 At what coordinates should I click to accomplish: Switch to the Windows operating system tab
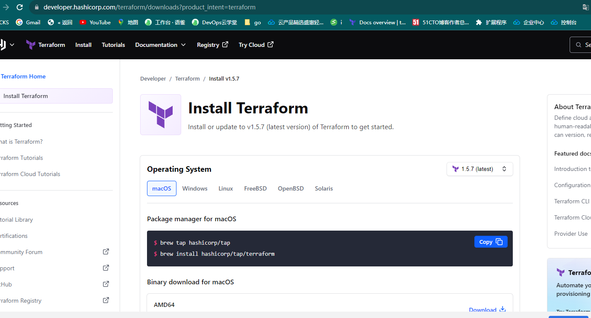194,188
